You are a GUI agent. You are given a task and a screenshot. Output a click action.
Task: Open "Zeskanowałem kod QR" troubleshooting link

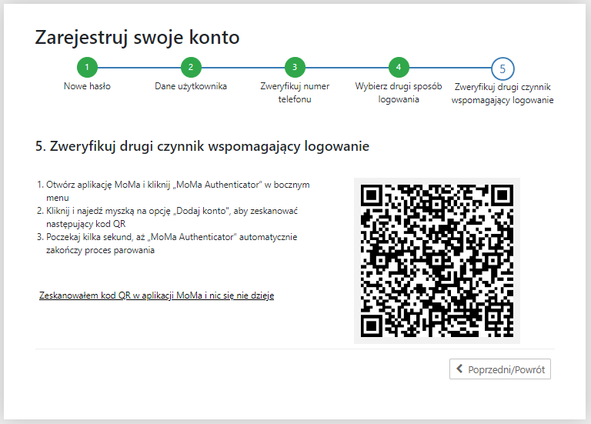coord(156,295)
